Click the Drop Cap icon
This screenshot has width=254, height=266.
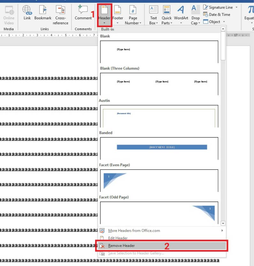click(x=195, y=11)
